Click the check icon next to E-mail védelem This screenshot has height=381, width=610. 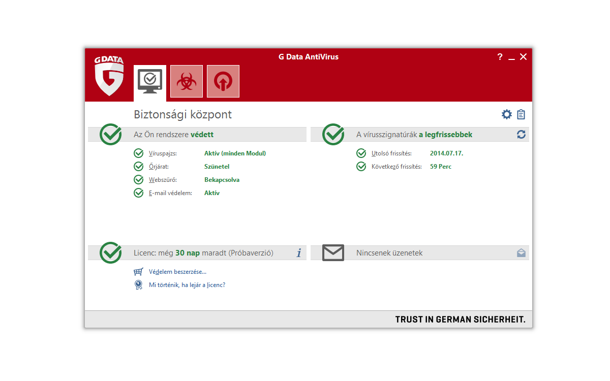[x=138, y=193]
